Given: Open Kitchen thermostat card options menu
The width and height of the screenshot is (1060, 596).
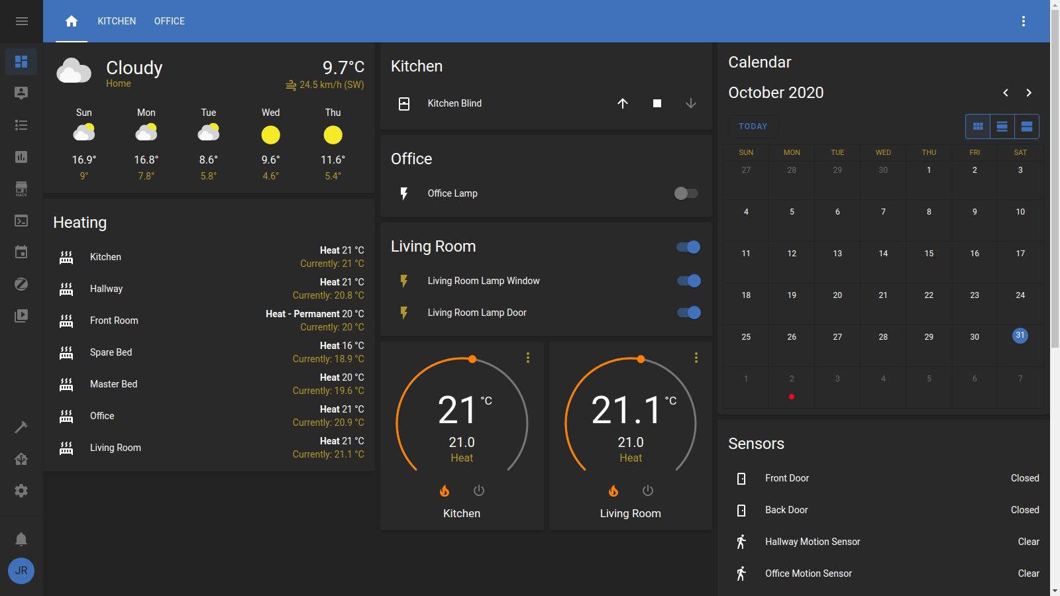Looking at the screenshot, I should (528, 358).
